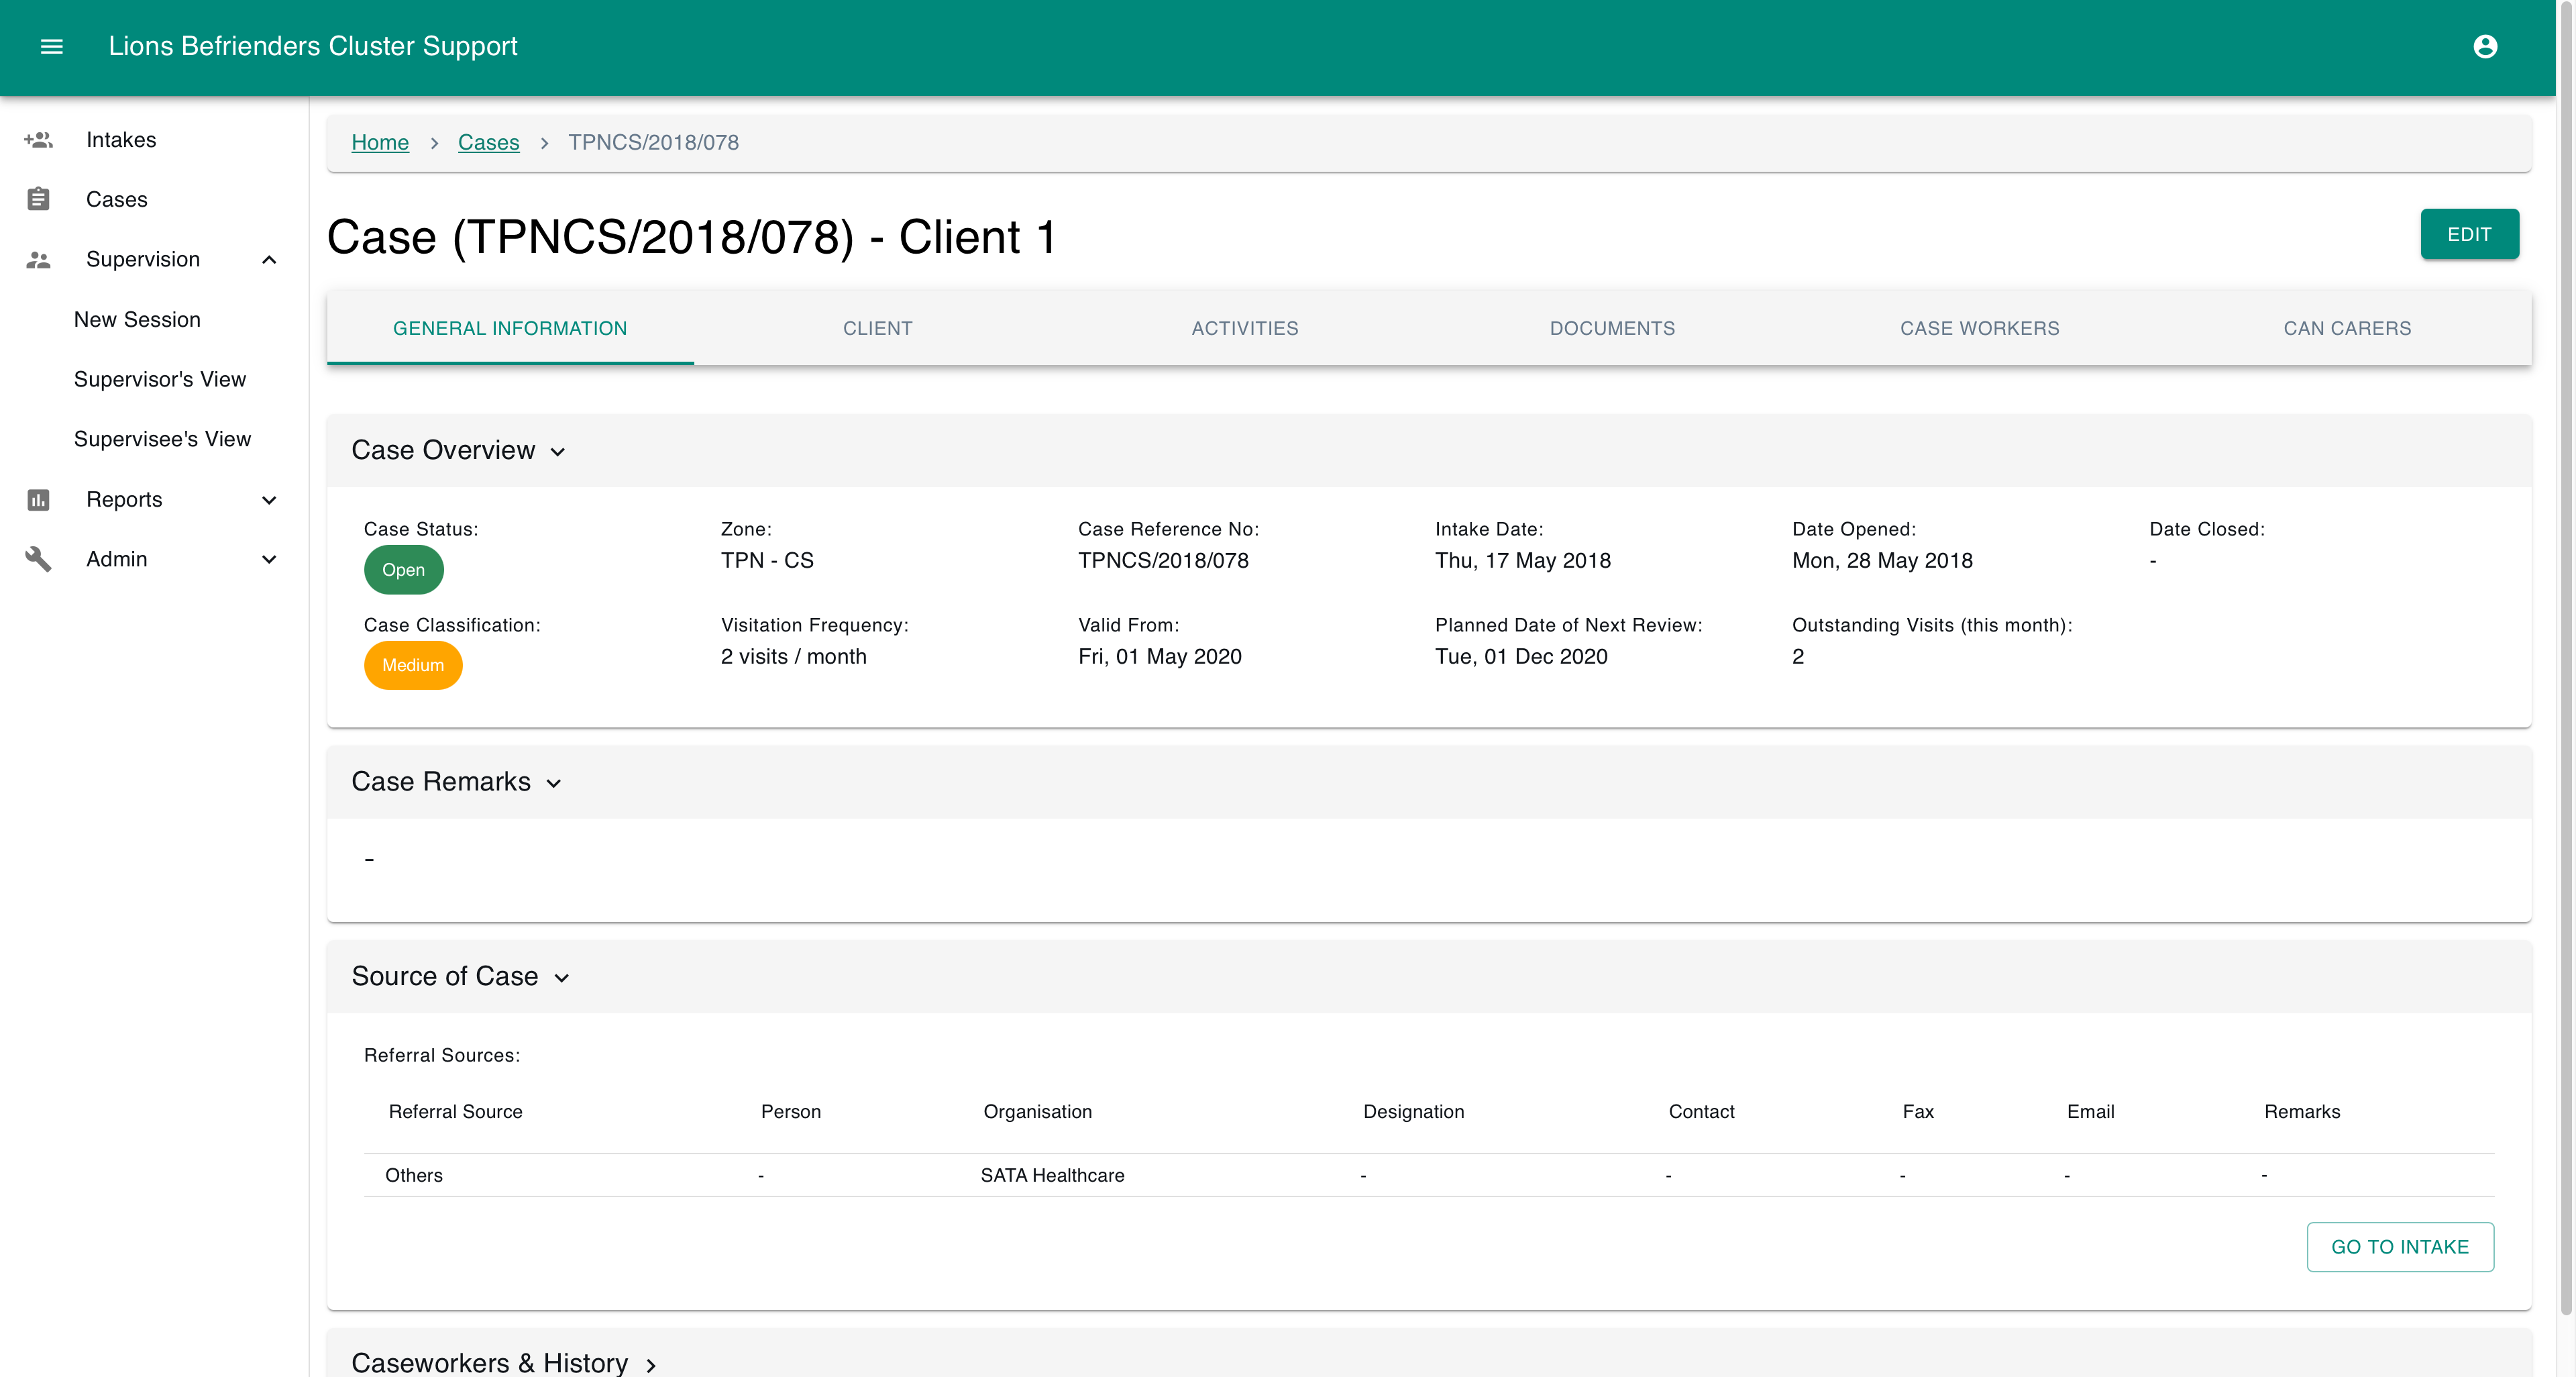Click the Go To Intake button
This screenshot has width=2576, height=1377.
(x=2400, y=1247)
